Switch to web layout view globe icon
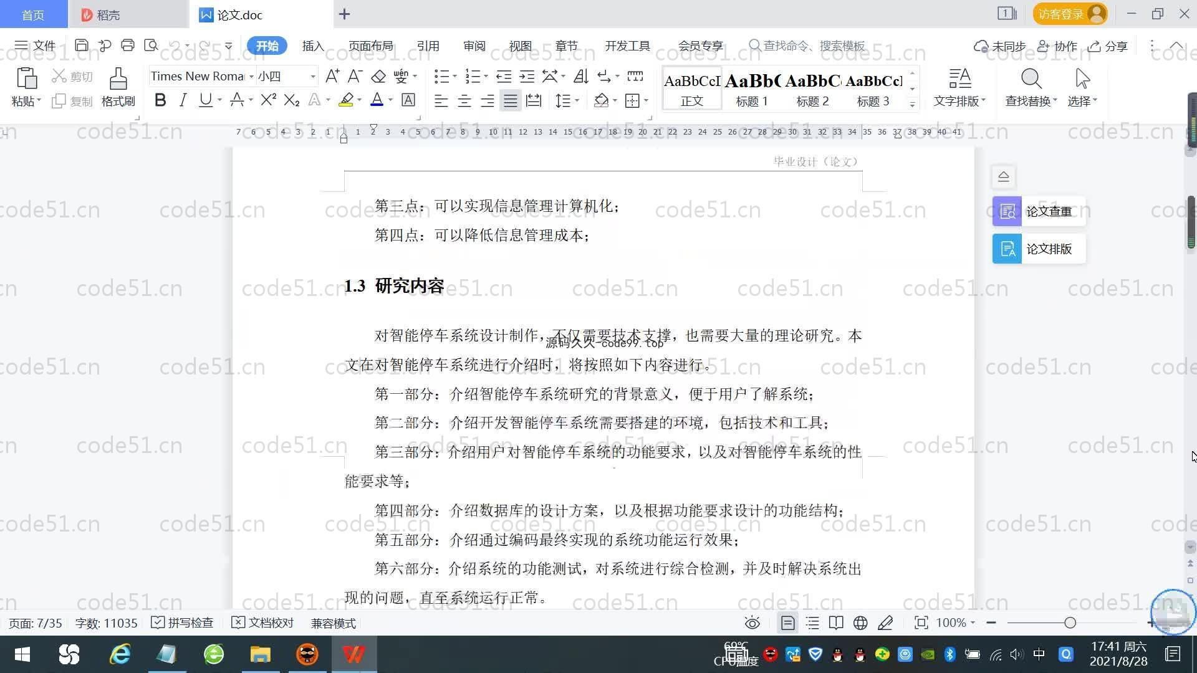Screen dimensions: 1197x673 pyautogui.click(x=860, y=623)
